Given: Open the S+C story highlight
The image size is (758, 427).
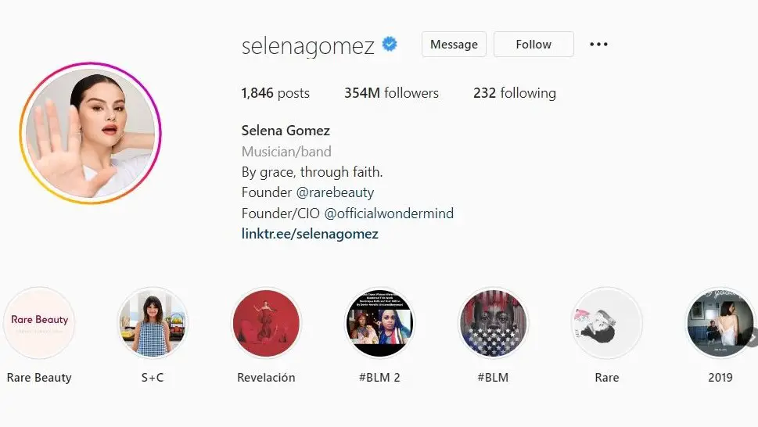Looking at the screenshot, I should click(153, 323).
